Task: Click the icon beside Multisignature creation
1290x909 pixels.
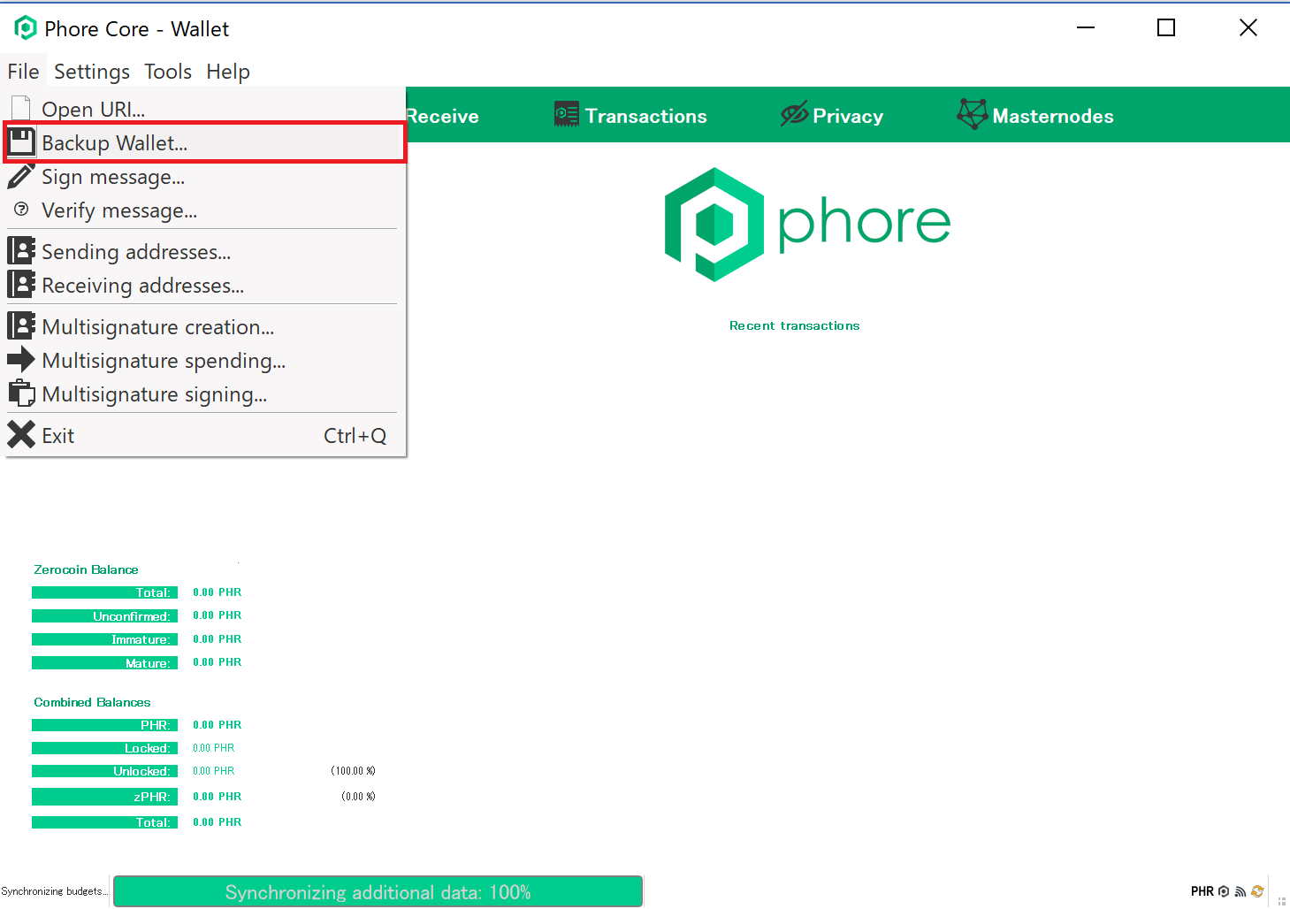Action: point(21,326)
